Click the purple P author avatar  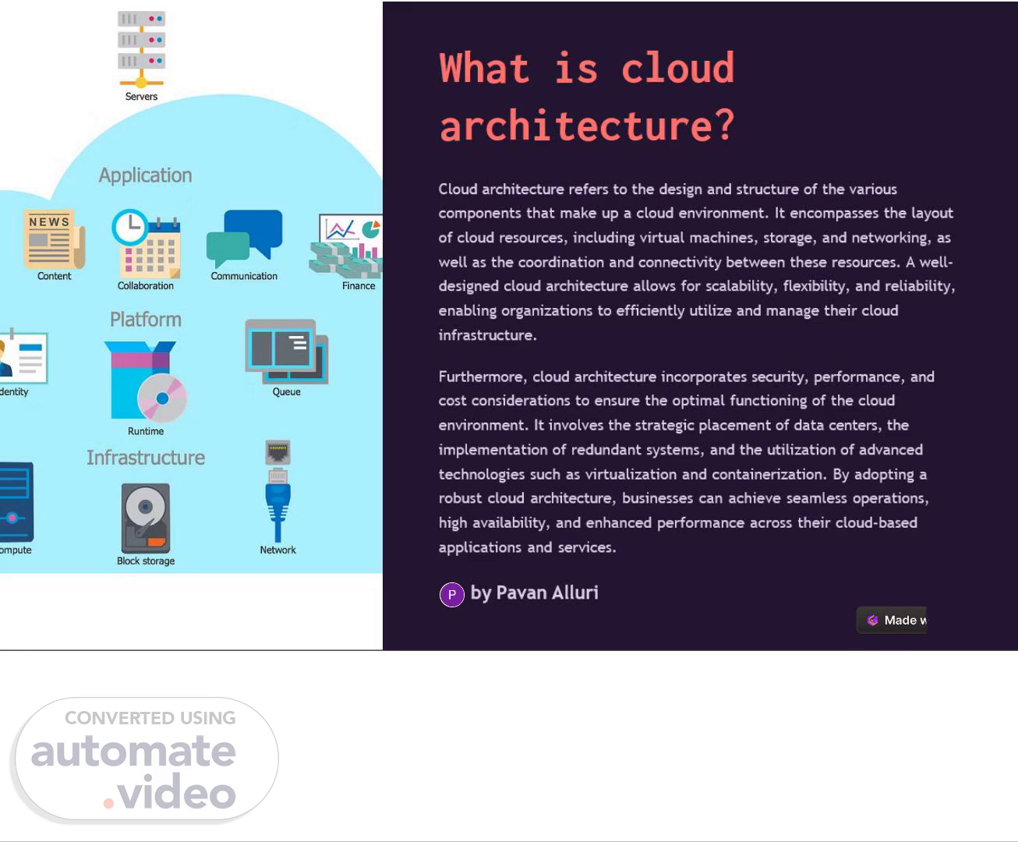pos(452,595)
